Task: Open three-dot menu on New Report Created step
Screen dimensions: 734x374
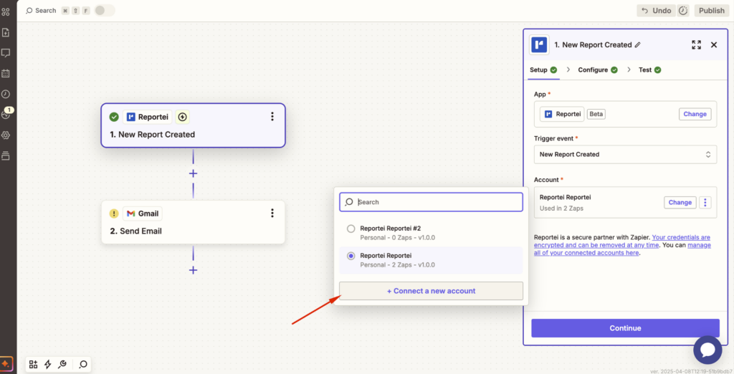Action: 272,117
